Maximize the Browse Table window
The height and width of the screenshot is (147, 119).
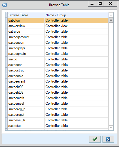click(x=100, y=3)
